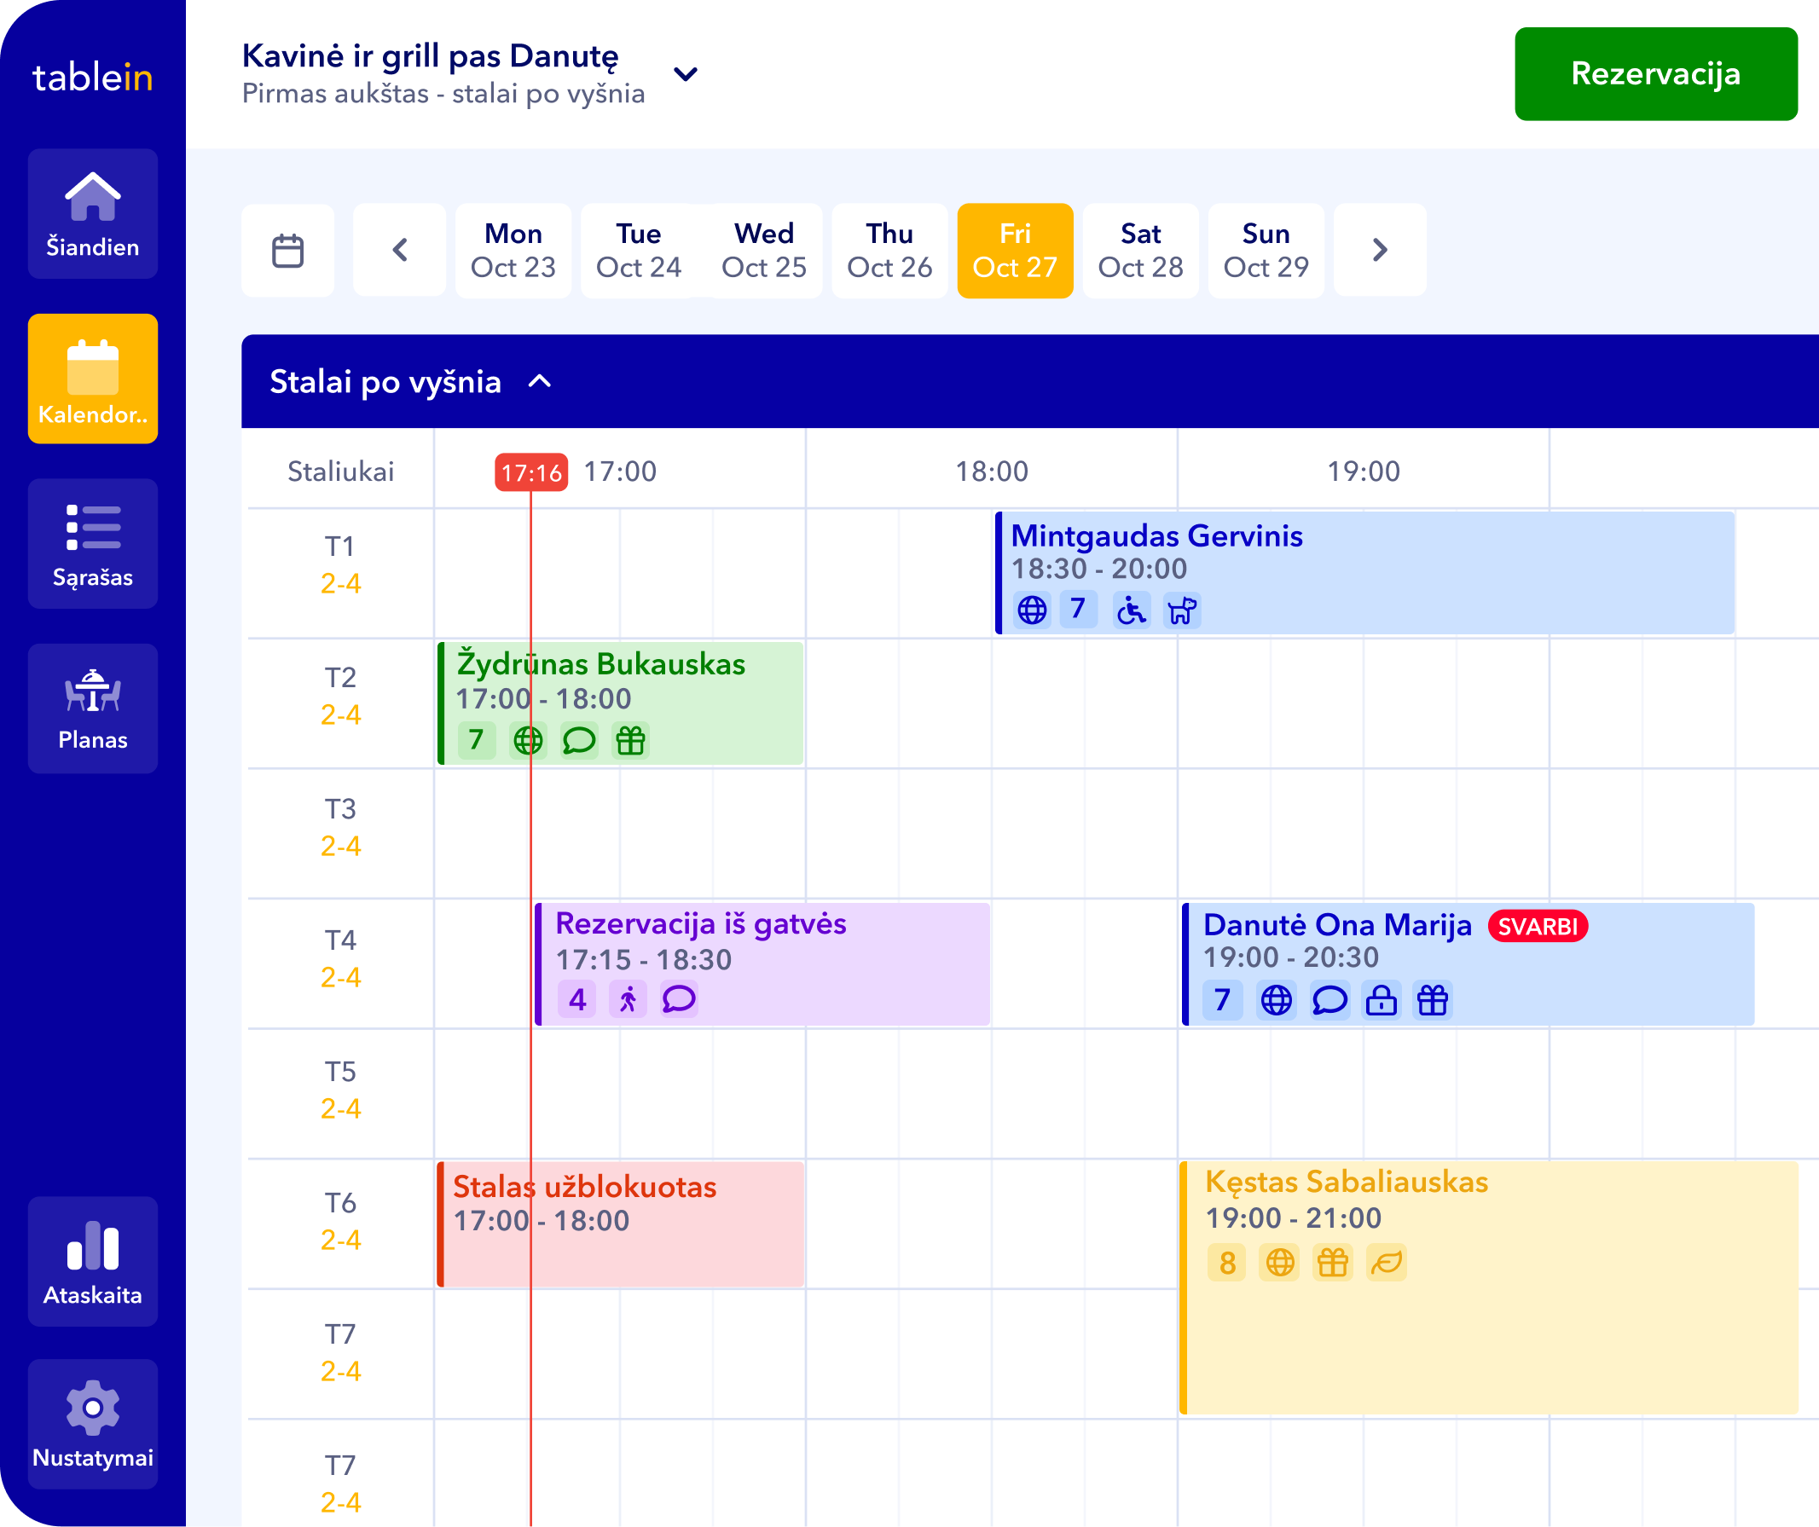This screenshot has height=1527, width=1819.
Task: Click comment icon in Žydrūnas Bukauskas reservation
Action: click(578, 741)
